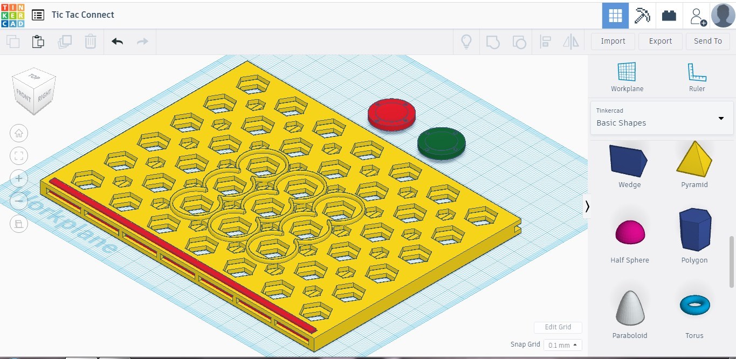
Task: Collapse the shapes panel arrow
Action: point(587,206)
